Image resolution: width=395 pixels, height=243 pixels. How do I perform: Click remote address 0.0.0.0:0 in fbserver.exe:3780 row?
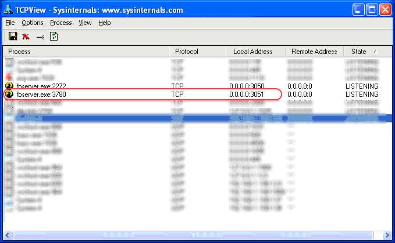300,95
